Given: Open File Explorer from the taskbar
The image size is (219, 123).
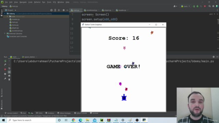Looking at the screenshot, I should [x=88, y=120].
